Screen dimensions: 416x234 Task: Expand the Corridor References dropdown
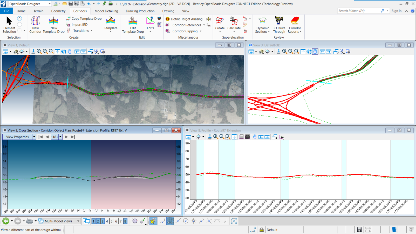pos(204,25)
